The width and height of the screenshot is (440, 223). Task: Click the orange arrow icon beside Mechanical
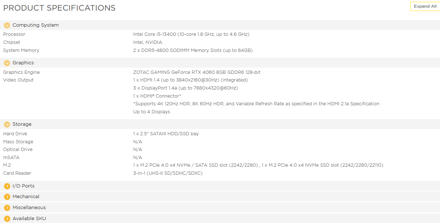tap(7, 197)
